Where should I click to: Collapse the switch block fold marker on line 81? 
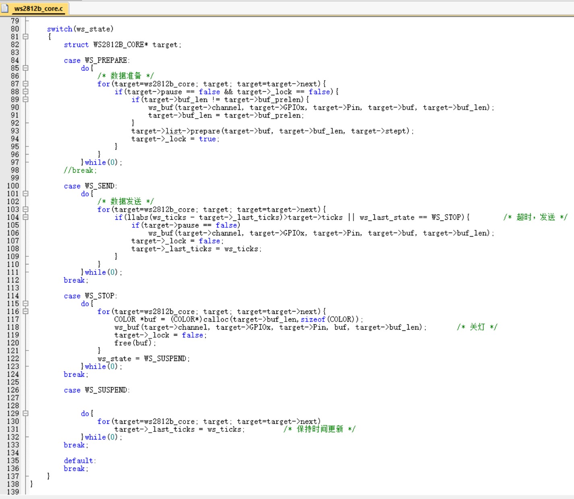26,37
